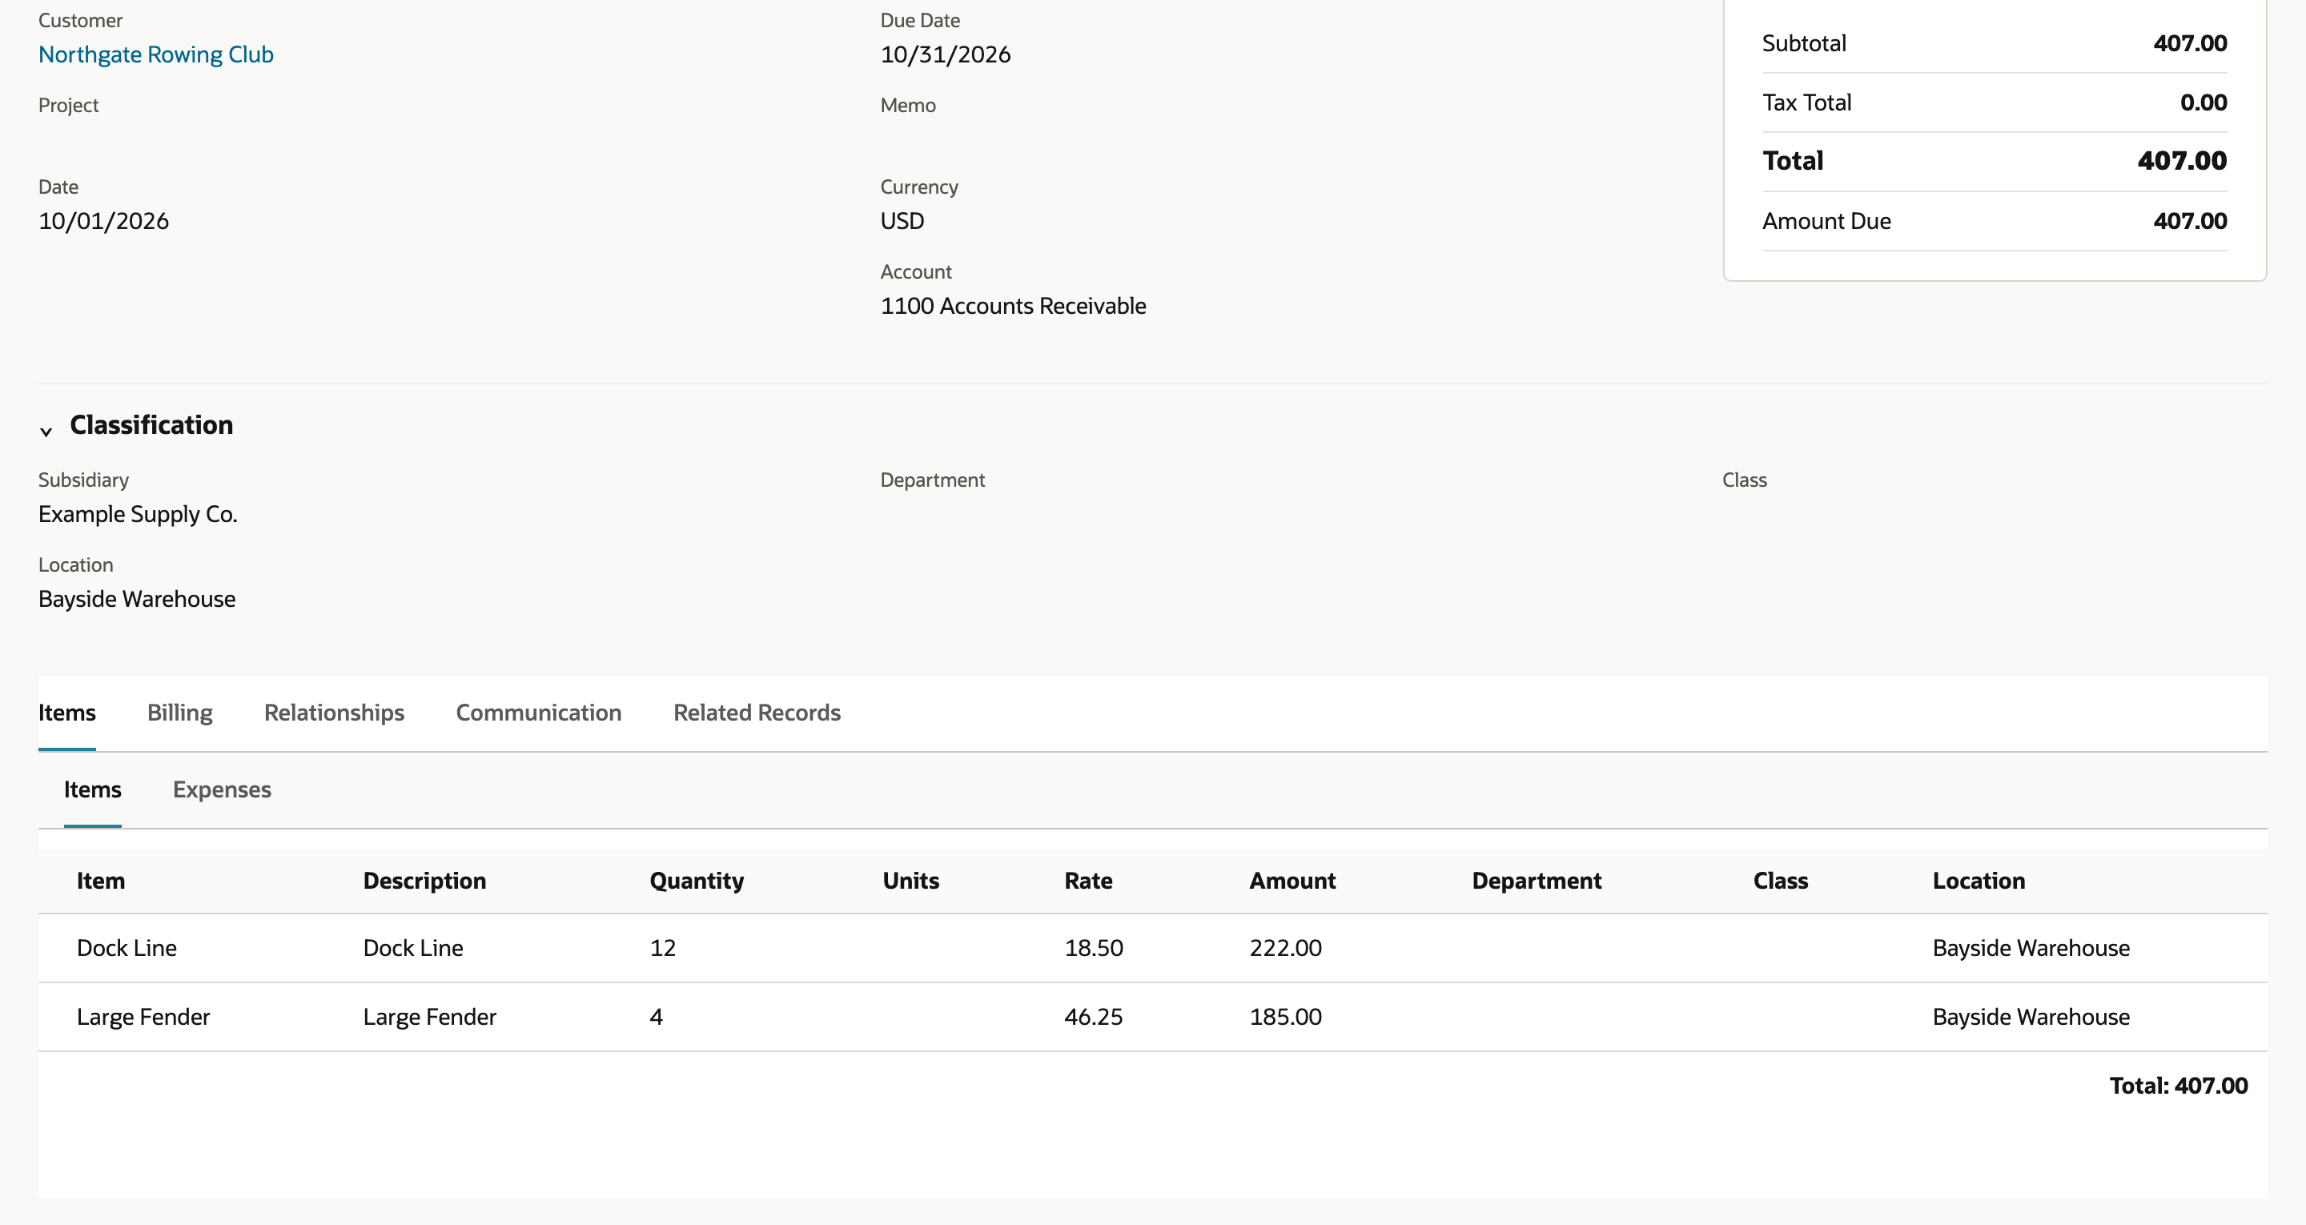This screenshot has width=2306, height=1225.
Task: Select the Large Fender item cell
Action: [x=143, y=1018]
